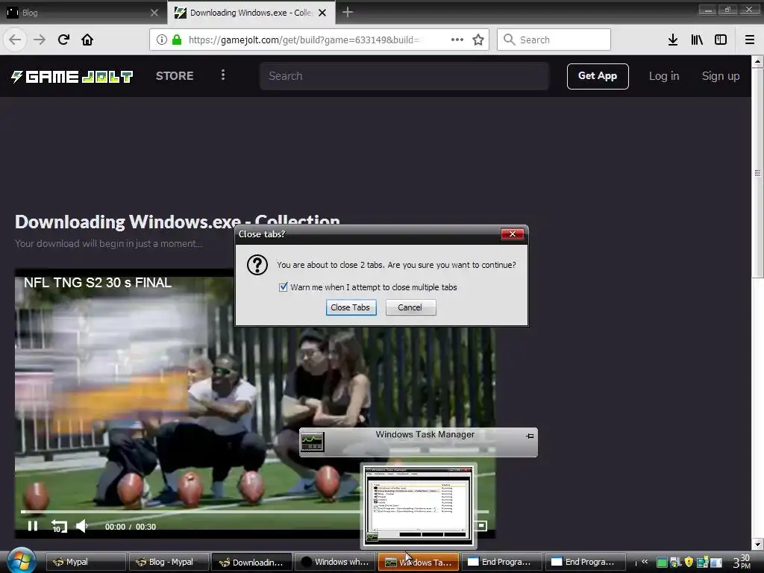Screen dimensions: 764x573
Task: Click the browser toolbar Search box
Action: (554, 40)
